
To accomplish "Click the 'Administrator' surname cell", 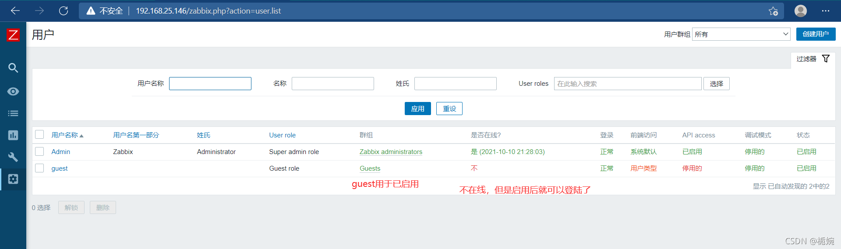I will [x=216, y=152].
